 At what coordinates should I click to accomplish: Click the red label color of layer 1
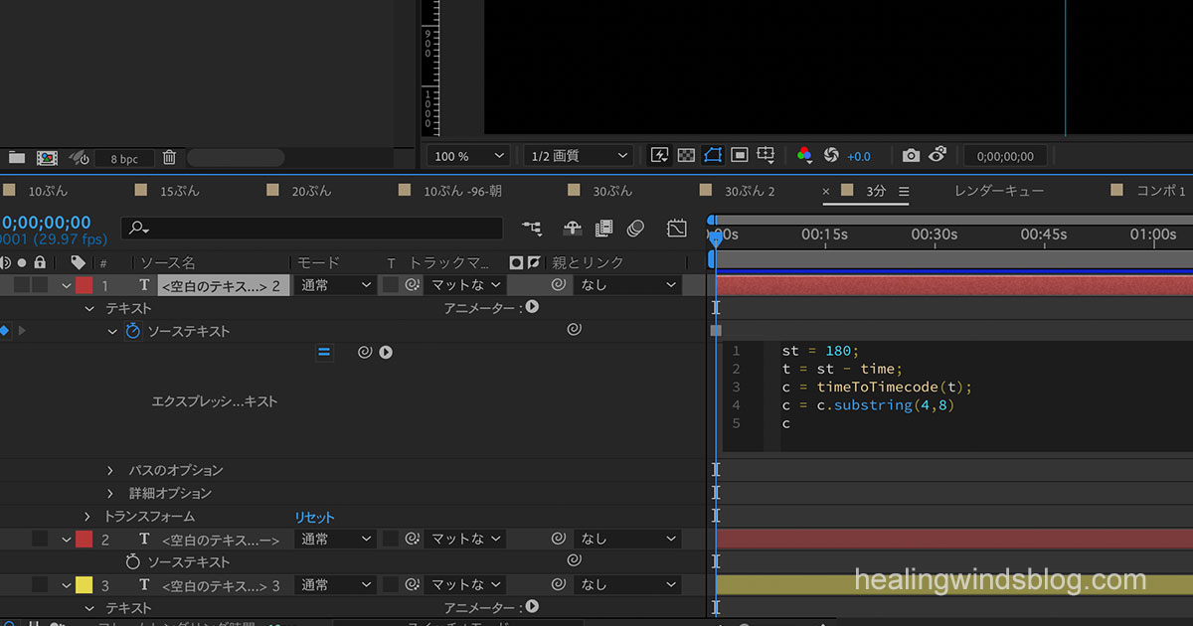click(84, 285)
